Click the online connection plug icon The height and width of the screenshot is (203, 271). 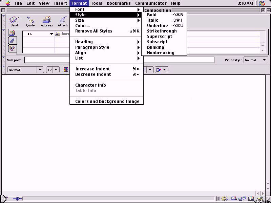coord(17,199)
